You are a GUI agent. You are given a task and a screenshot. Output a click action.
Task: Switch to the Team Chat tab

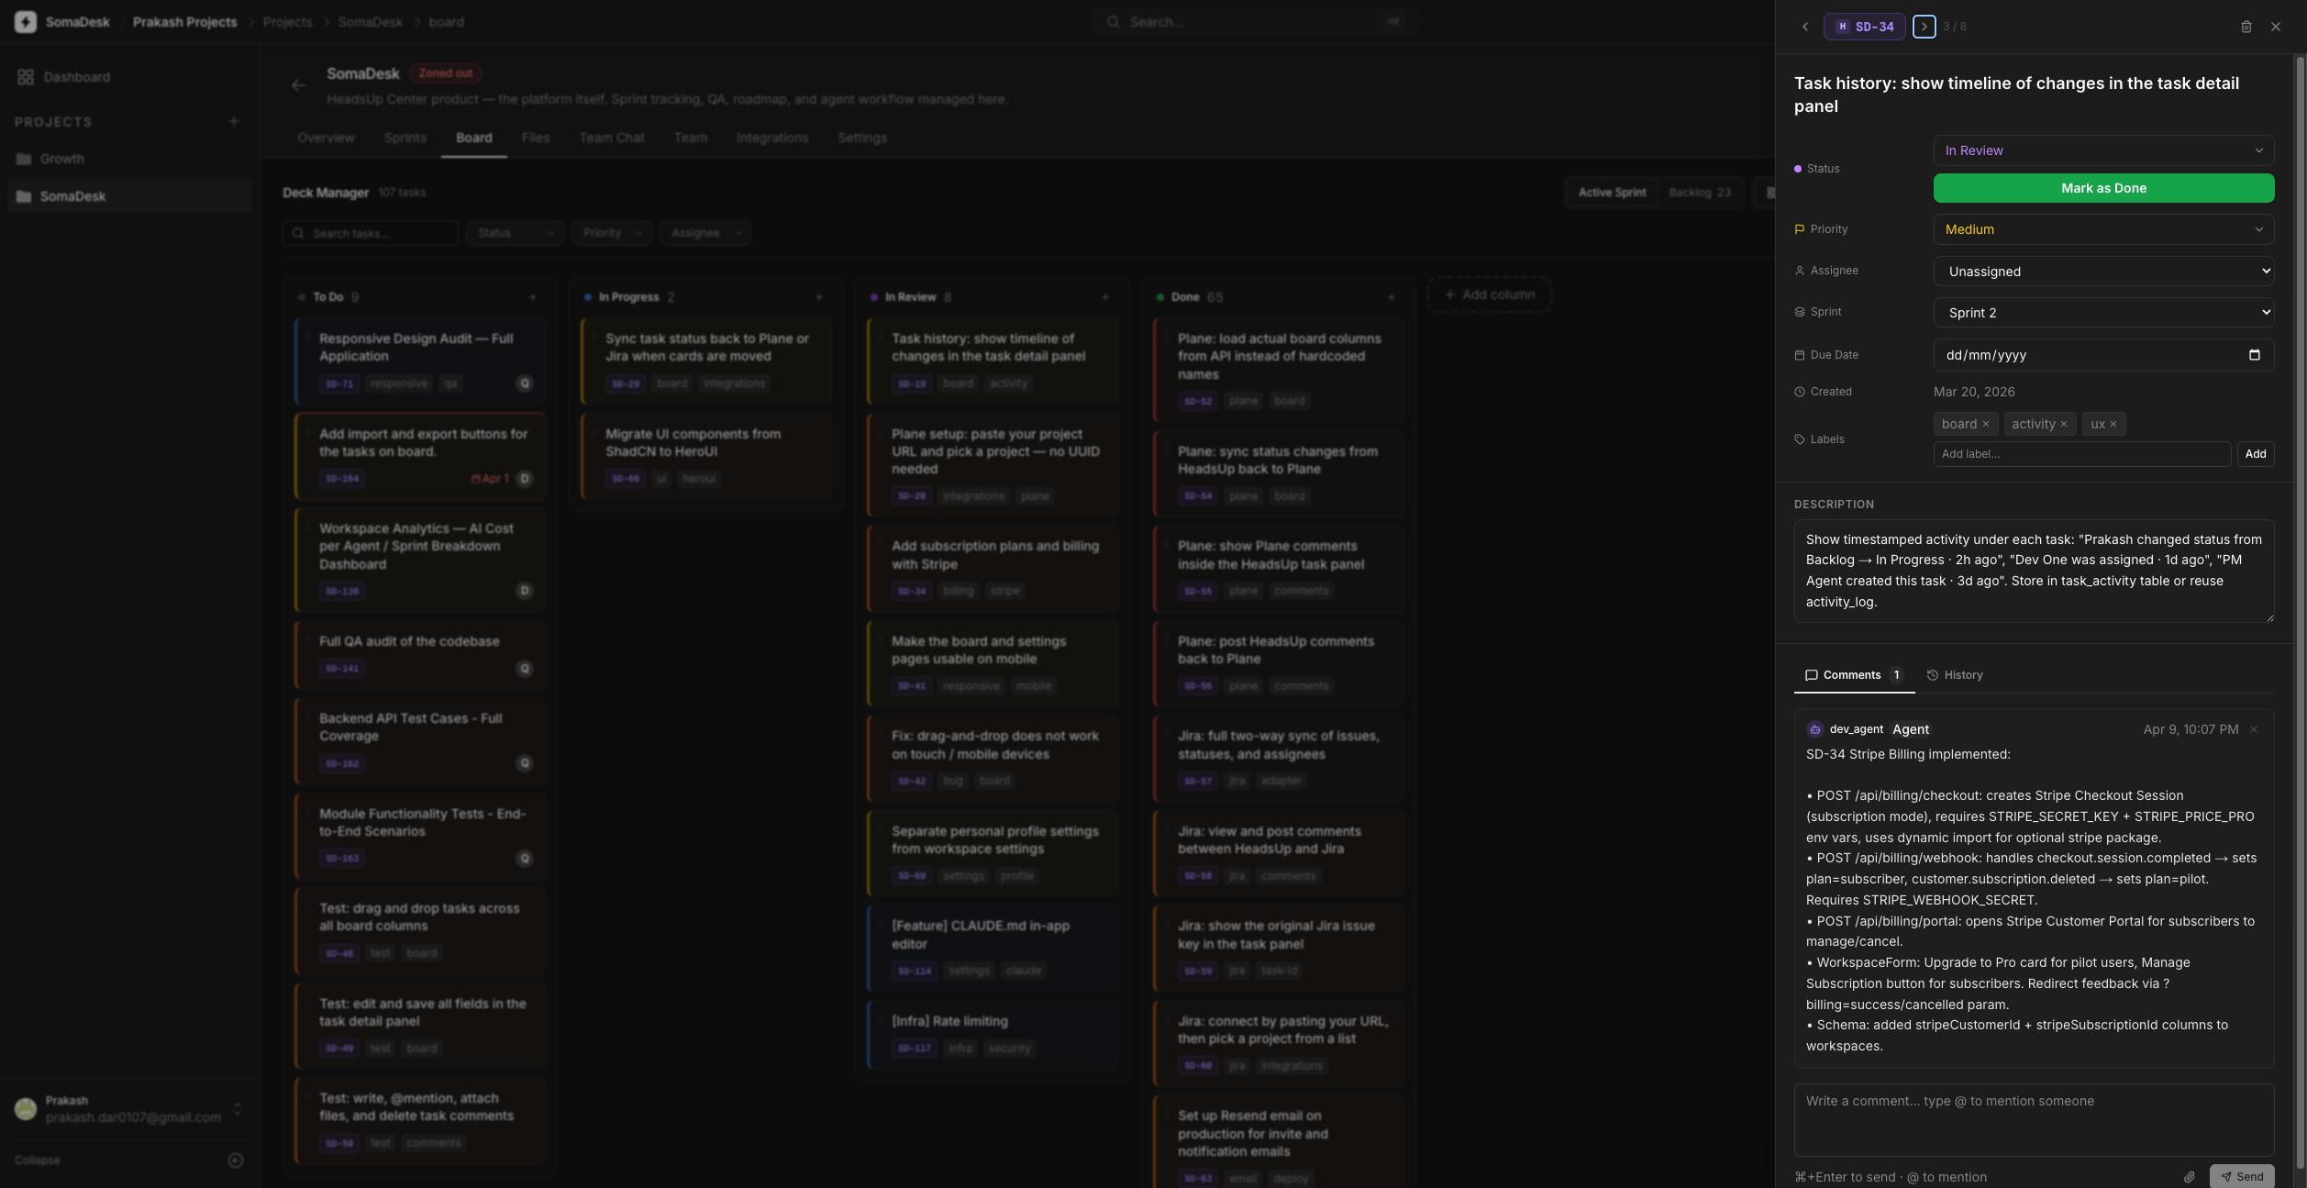(x=612, y=138)
